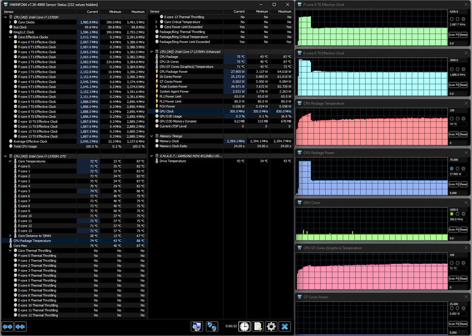Close the E-core 6 T0 Effective Clock graph
The height and width of the screenshot is (336, 472).
[x=467, y=53]
